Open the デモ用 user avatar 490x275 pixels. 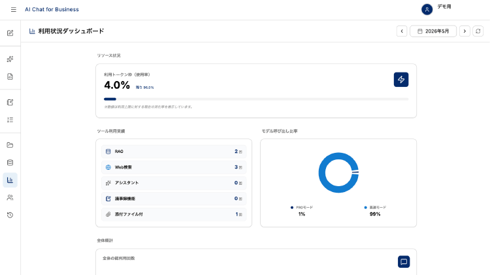click(427, 9)
